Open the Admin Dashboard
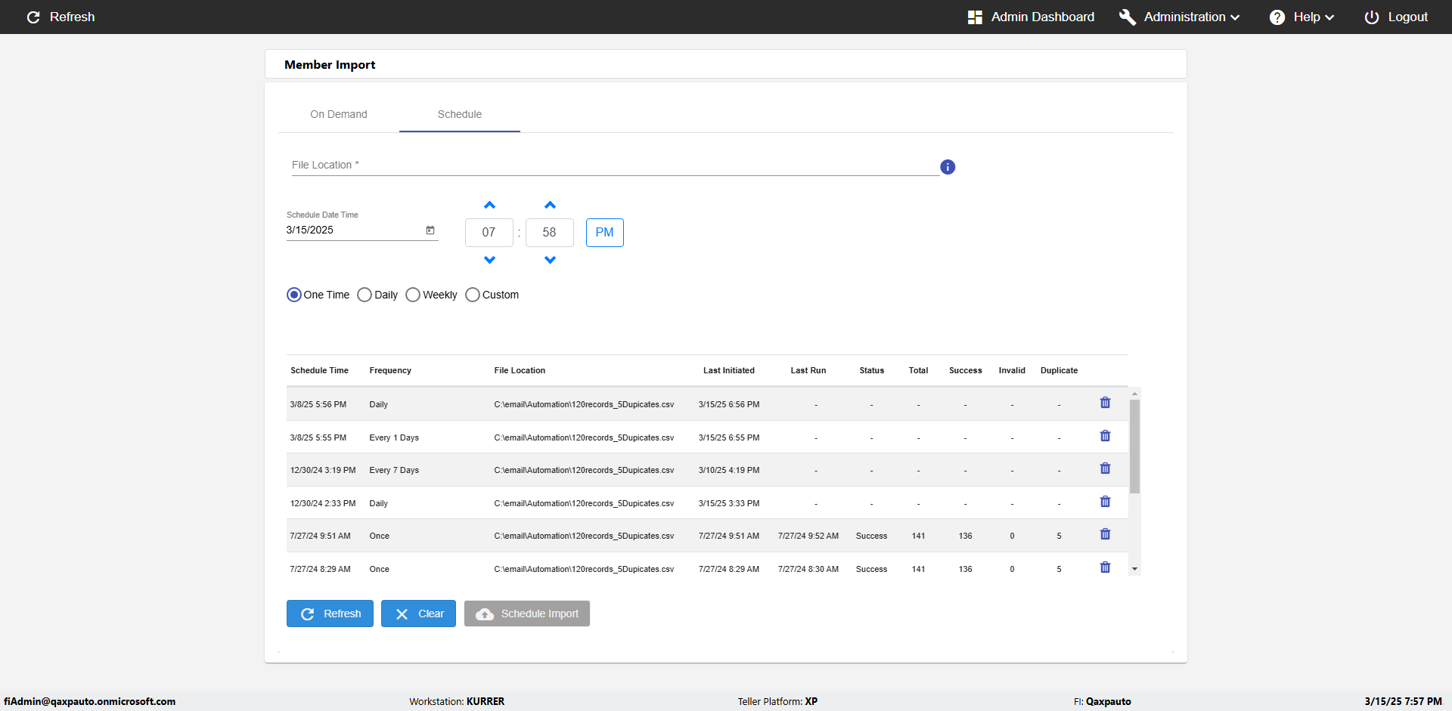The image size is (1452, 711). tap(1031, 17)
